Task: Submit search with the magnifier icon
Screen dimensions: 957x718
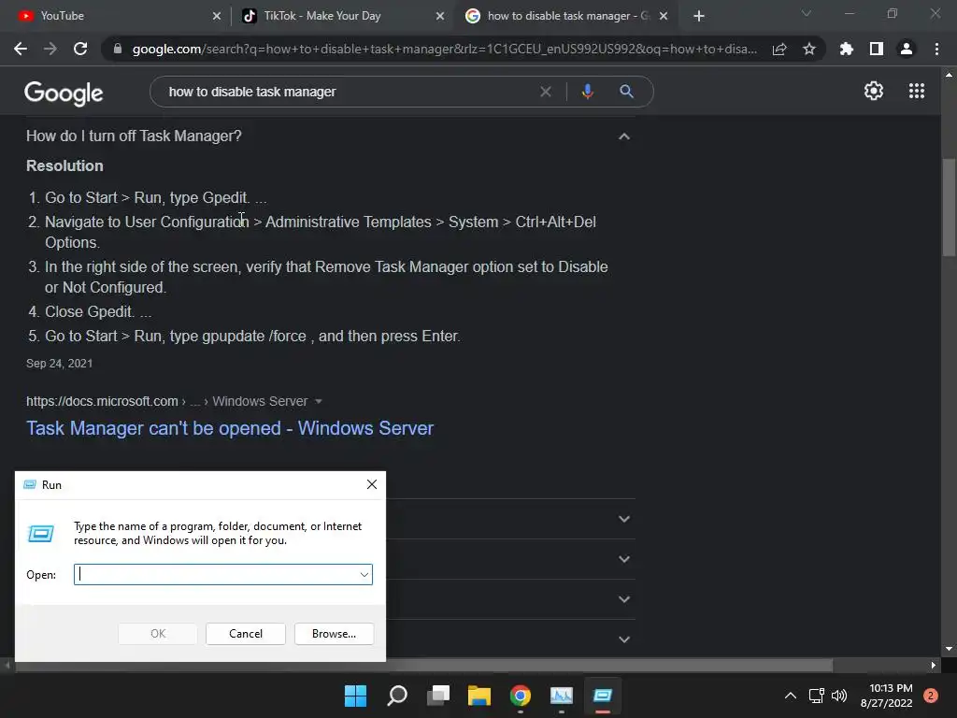Action: (626, 92)
